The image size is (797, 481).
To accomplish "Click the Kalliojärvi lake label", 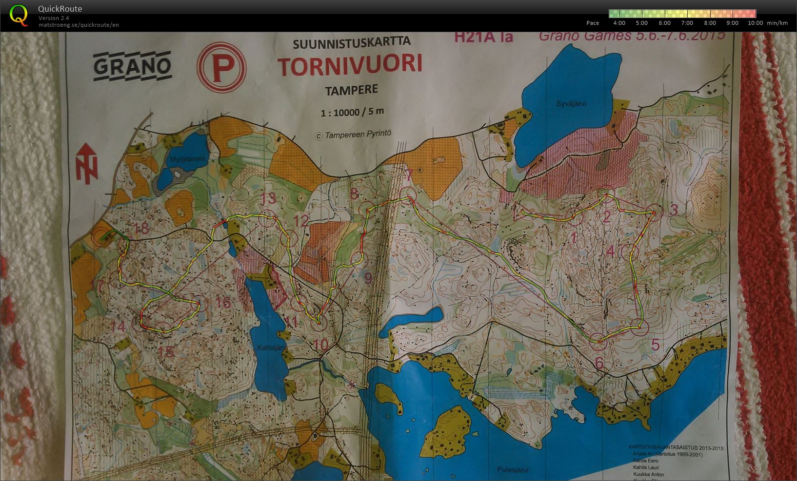I will [271, 347].
